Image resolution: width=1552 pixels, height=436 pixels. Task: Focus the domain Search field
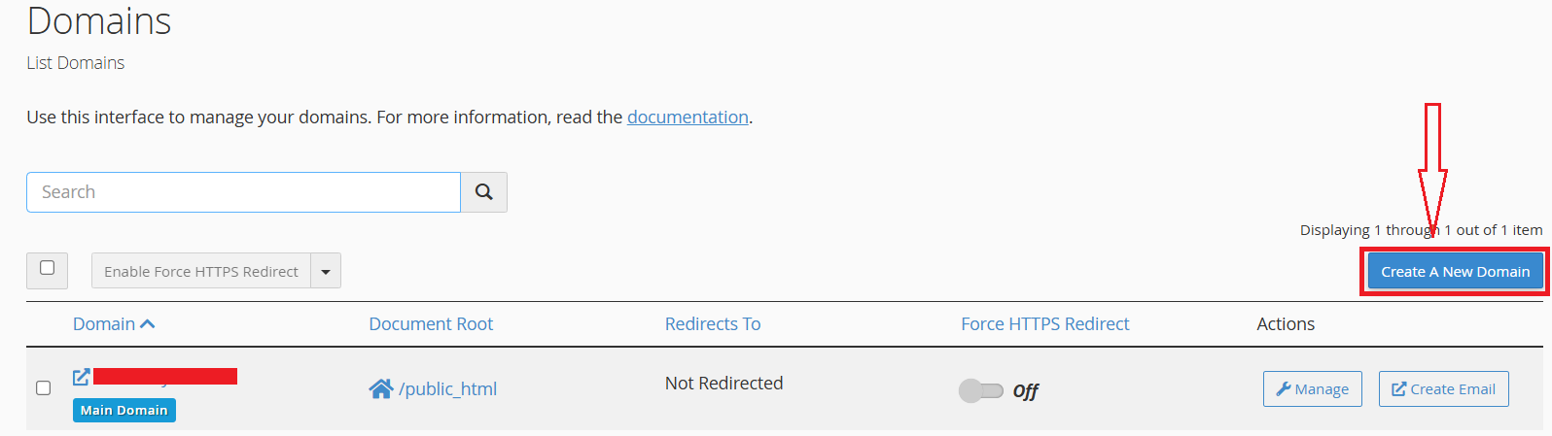(243, 192)
